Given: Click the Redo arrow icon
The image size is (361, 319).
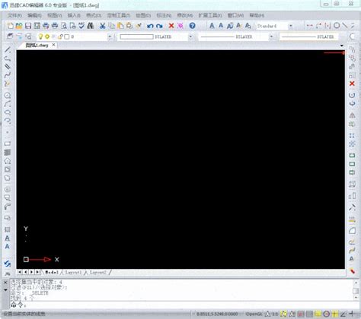Looking at the screenshot, I should (x=159, y=26).
